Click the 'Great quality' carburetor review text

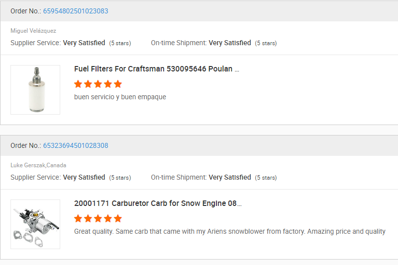click(x=229, y=231)
